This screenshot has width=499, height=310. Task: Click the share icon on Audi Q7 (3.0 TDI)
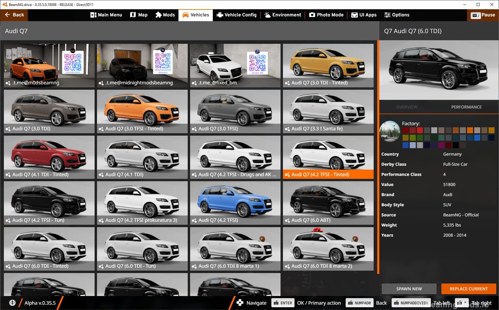tap(8, 129)
